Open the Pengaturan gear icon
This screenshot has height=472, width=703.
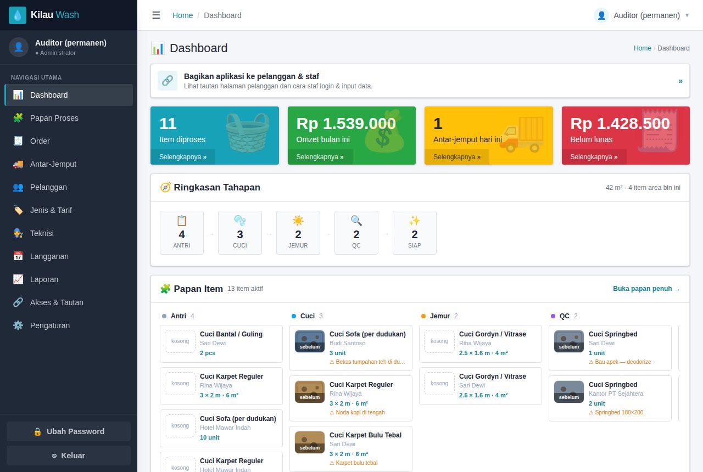click(x=18, y=325)
